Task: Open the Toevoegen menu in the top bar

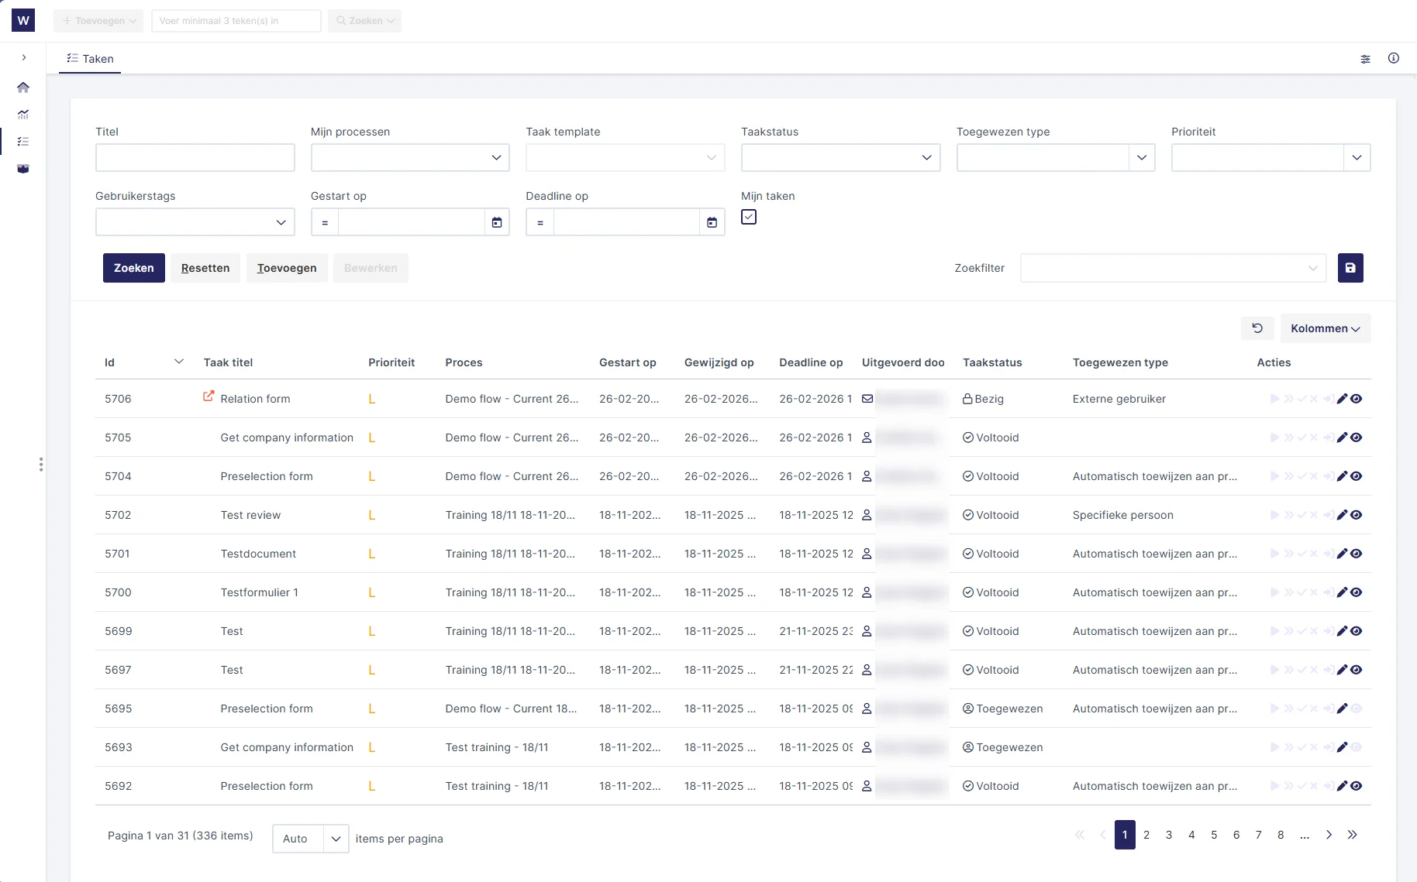Action: click(98, 21)
